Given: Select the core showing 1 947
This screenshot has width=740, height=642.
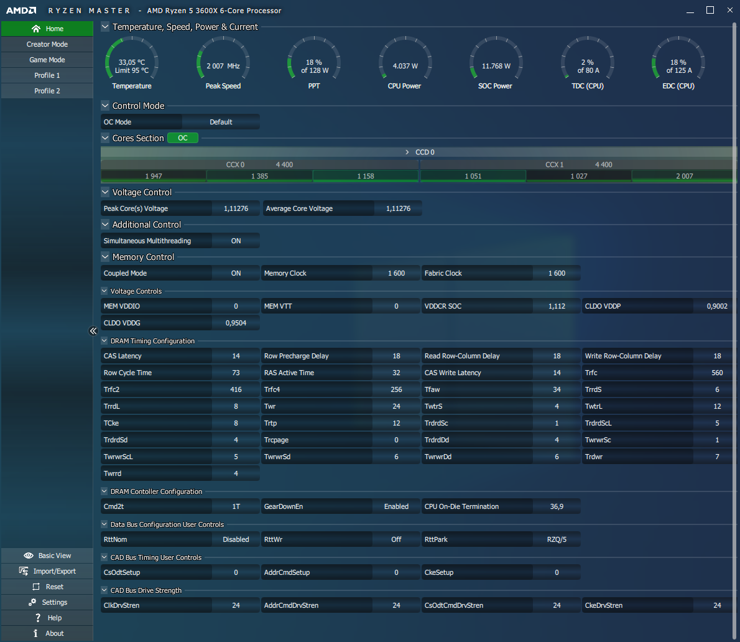Looking at the screenshot, I should (x=154, y=176).
